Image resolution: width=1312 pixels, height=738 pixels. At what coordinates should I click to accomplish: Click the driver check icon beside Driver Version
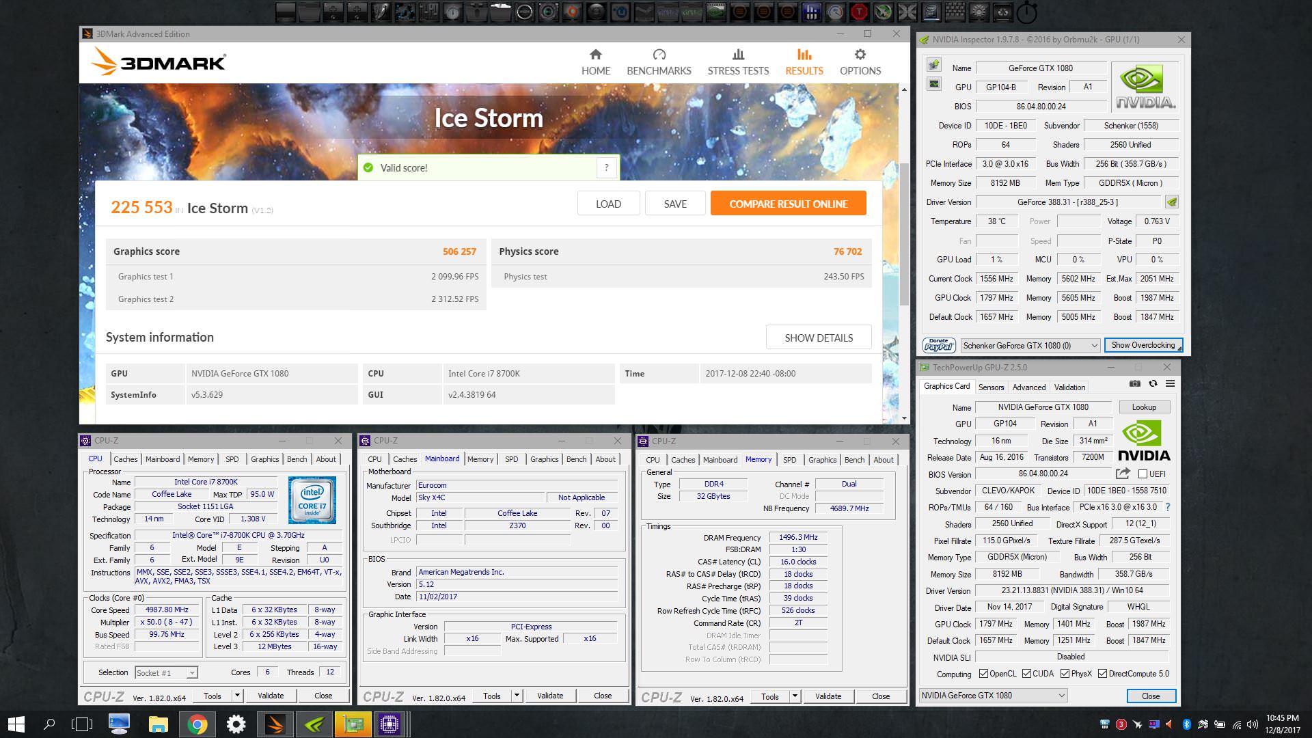click(x=1172, y=202)
